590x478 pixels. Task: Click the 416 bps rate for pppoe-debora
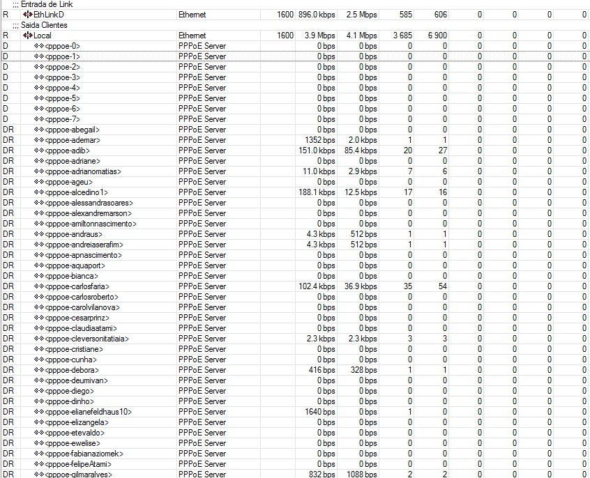coord(322,371)
